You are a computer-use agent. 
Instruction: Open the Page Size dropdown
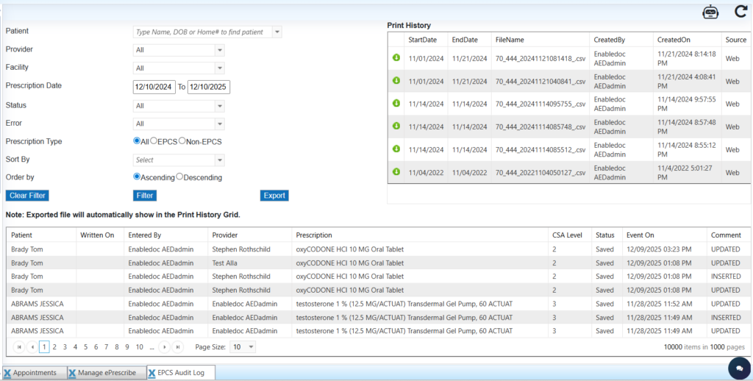[x=251, y=346]
